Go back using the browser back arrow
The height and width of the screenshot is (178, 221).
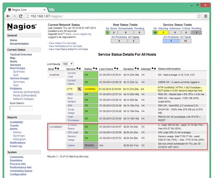click(x=8, y=16)
